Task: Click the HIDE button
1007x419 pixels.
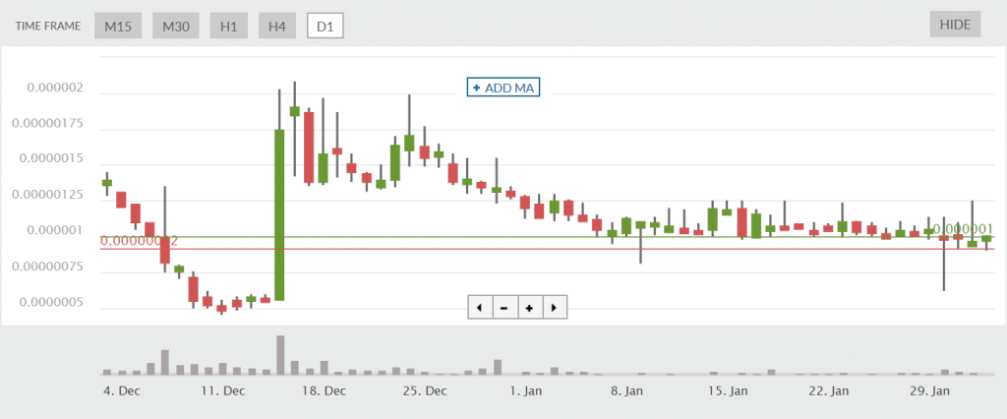Action: click(x=955, y=25)
